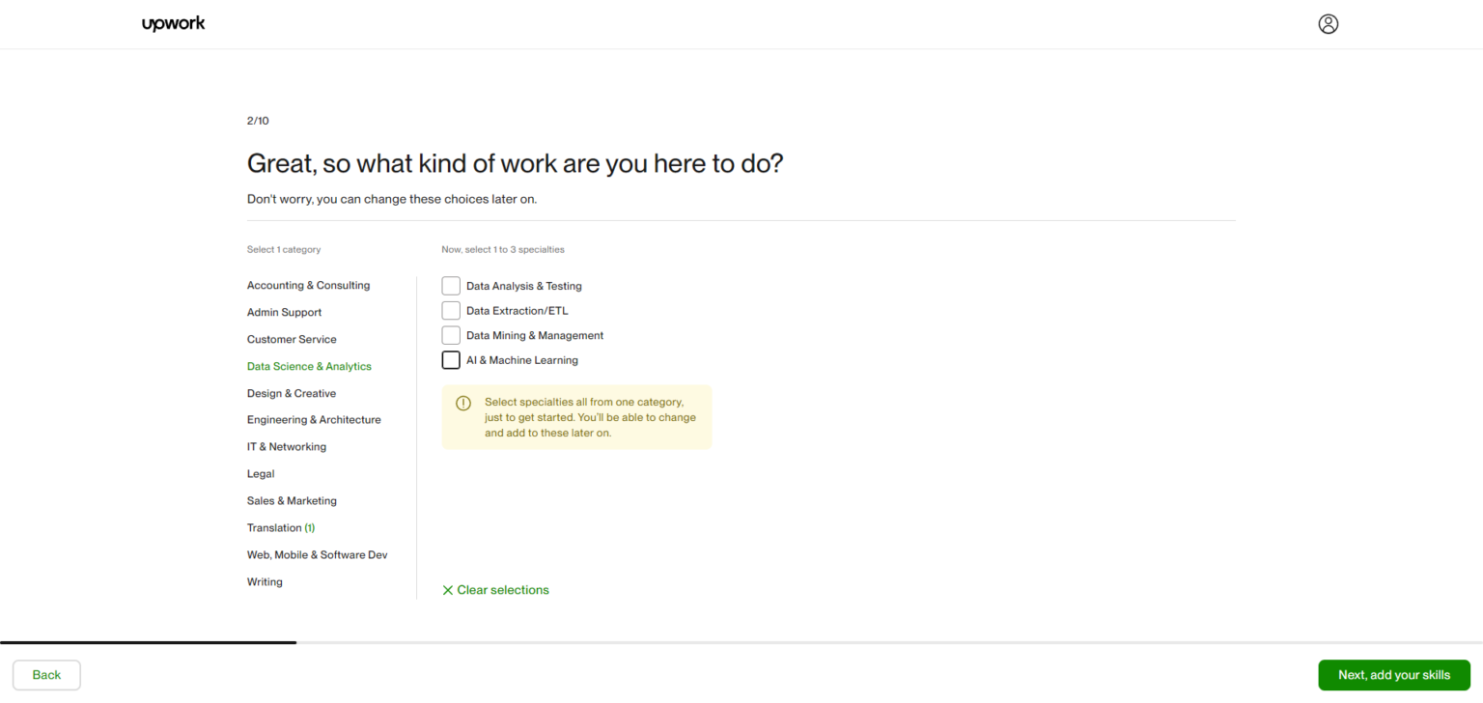Select the Data Science & Analytics category

[x=309, y=366]
